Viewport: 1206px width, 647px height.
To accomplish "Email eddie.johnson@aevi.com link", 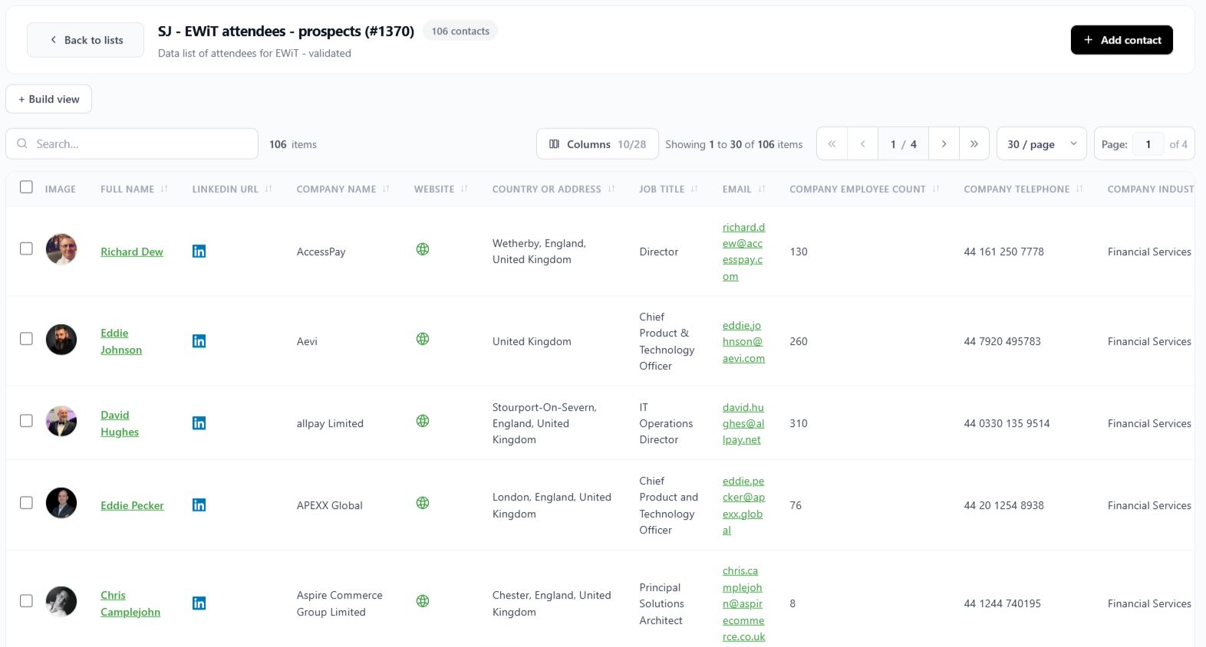I will click(743, 341).
